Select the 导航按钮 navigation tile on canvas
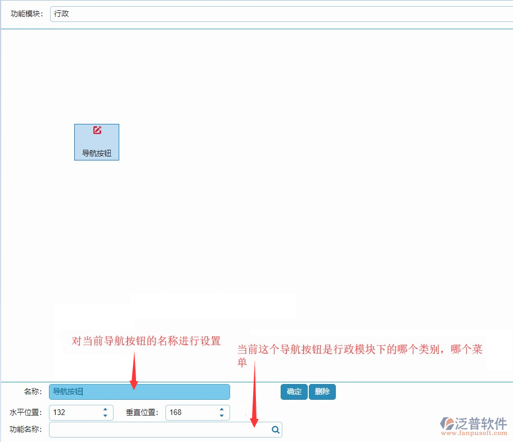The width and height of the screenshot is (513, 442). (x=96, y=142)
